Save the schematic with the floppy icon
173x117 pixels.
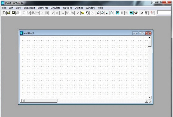point(13,13)
